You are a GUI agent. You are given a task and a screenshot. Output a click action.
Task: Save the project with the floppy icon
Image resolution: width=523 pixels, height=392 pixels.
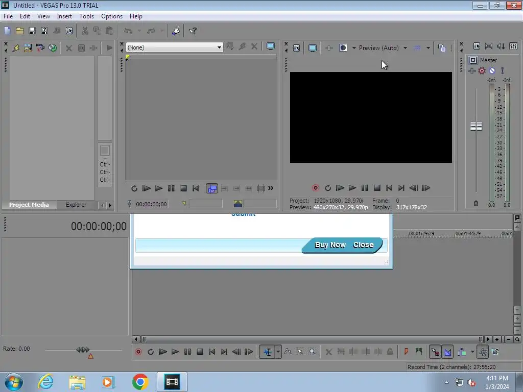pyautogui.click(x=32, y=31)
